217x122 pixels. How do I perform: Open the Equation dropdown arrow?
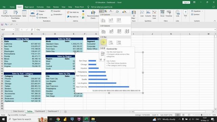tap(202, 11)
